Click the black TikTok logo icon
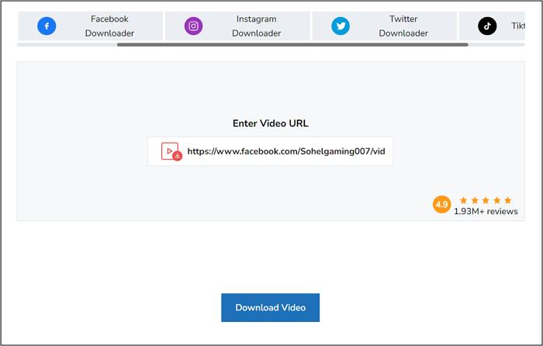Image resolution: width=543 pixels, height=346 pixels. (x=487, y=26)
